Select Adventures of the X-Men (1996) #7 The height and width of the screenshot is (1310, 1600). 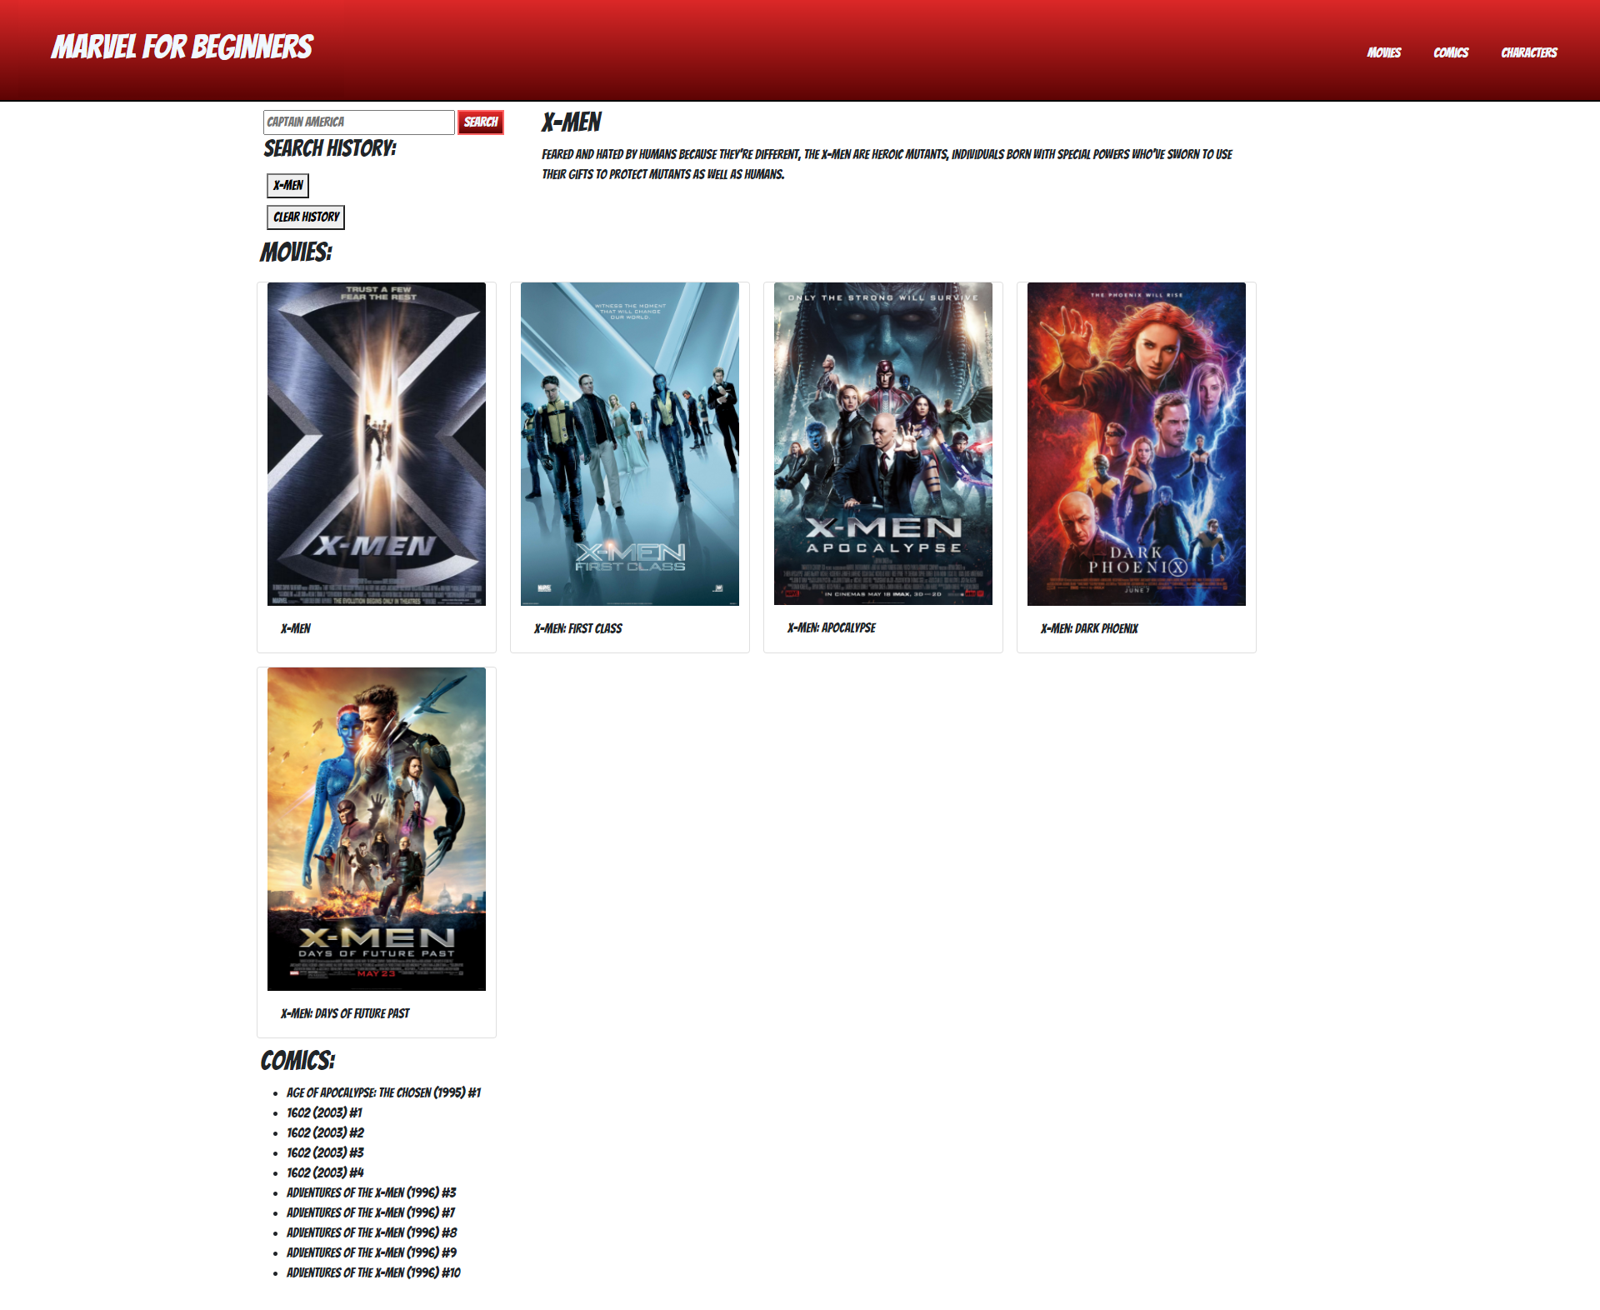point(371,1212)
